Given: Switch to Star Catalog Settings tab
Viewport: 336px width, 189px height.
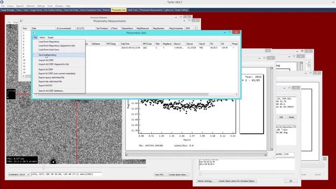Looking at the screenshot, I should click(x=53, y=10).
